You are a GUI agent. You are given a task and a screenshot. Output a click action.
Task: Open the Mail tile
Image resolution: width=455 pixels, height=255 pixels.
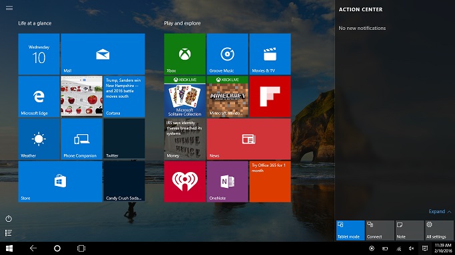point(103,54)
